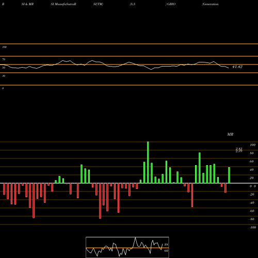Image resolution: width=258 pixels, height=258 pixels.
Task: Click the RSI axis label 50
Action: [4, 68]
